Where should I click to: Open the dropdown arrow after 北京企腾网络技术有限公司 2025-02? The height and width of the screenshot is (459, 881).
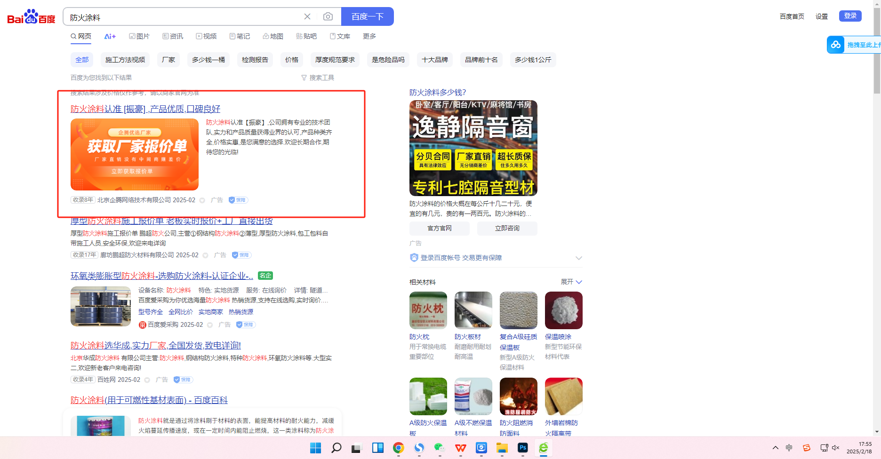click(202, 200)
